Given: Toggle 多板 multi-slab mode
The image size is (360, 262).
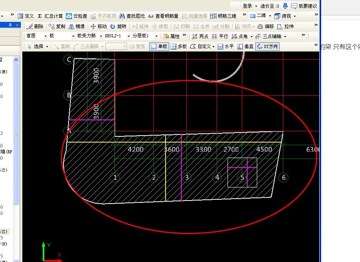Looking at the screenshot, I should [179, 46].
